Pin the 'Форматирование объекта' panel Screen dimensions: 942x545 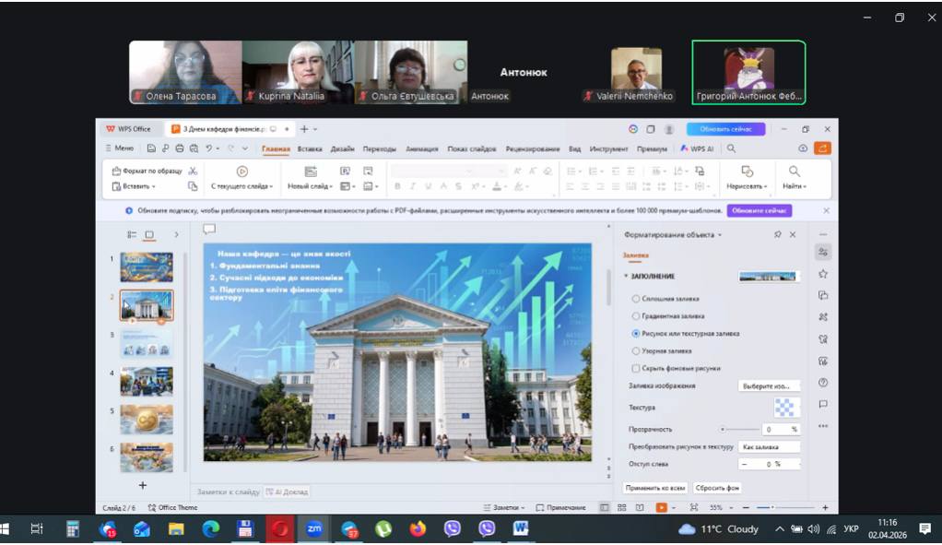pyautogui.click(x=778, y=235)
